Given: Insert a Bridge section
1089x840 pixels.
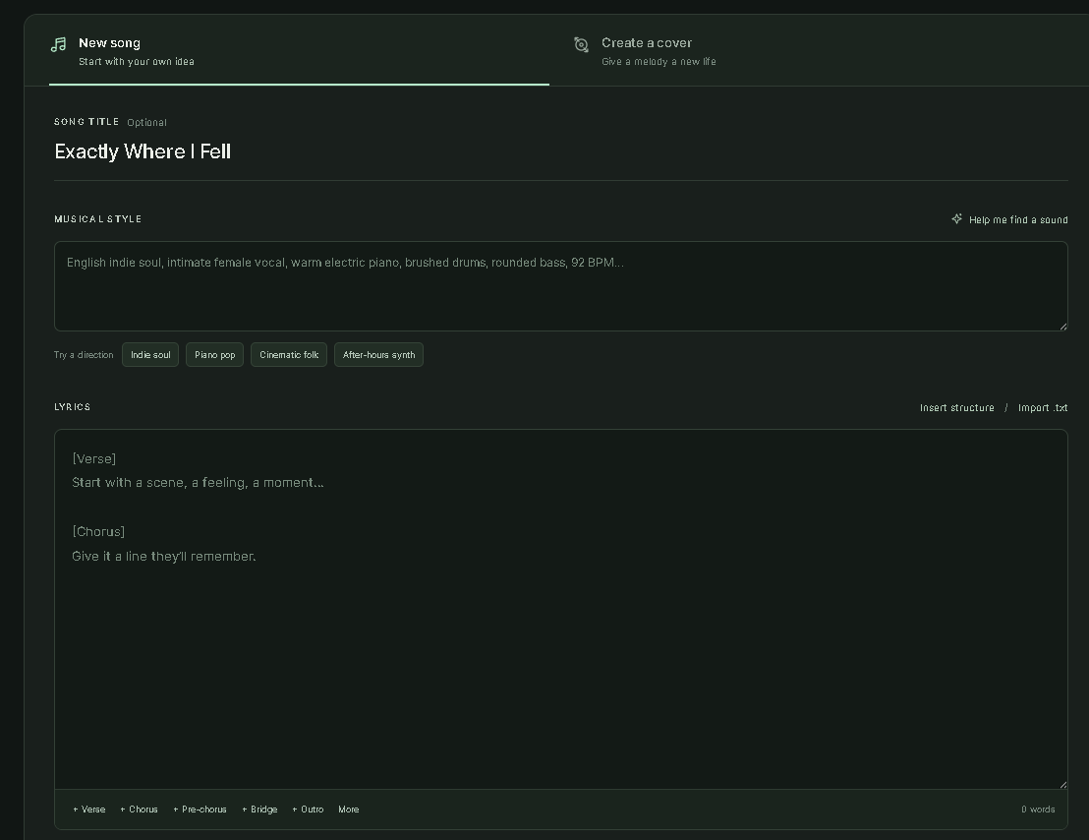Looking at the screenshot, I should pos(259,810).
